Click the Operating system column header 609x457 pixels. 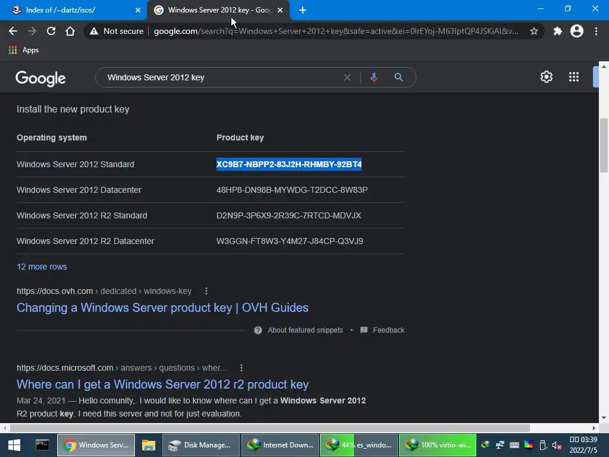pyautogui.click(x=52, y=137)
